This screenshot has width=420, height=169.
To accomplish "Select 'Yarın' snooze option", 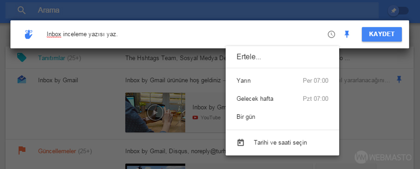I will click(x=282, y=80).
